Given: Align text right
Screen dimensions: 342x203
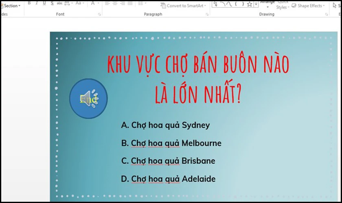Looking at the screenshot, I should (123, 3).
